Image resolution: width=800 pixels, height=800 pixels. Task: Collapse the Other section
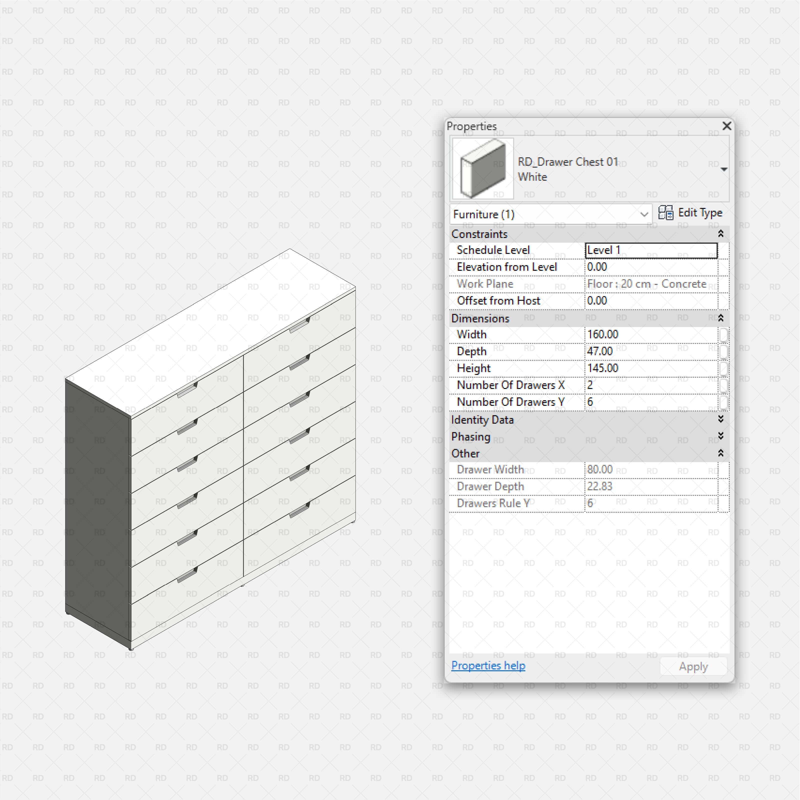click(x=721, y=453)
